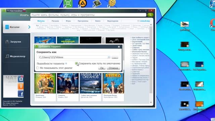This screenshot has width=215, height=121.
Task: Click the Russian flag language icon
Action: [25, 11]
